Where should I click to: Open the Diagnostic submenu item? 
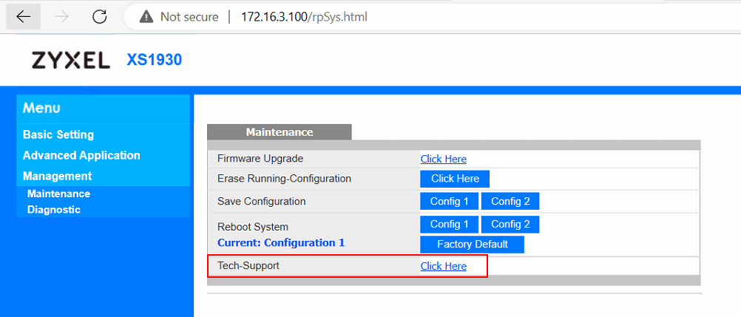54,209
